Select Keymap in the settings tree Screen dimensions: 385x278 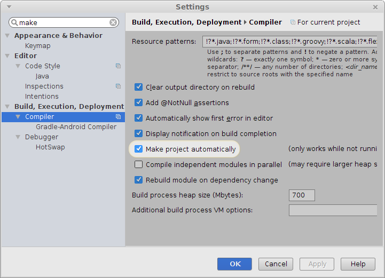(37, 46)
